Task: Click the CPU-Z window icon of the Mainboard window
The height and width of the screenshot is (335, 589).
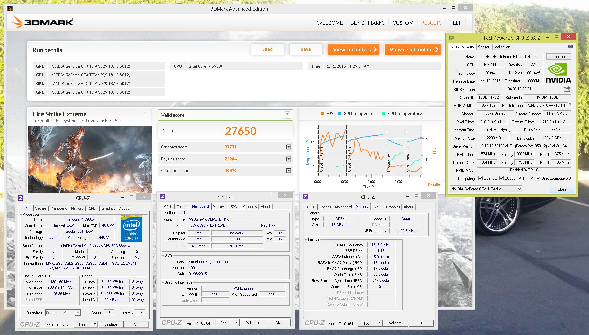Action: (x=163, y=196)
